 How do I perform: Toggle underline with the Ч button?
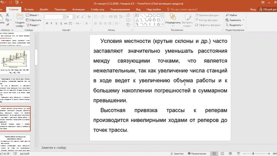coord(56,23)
